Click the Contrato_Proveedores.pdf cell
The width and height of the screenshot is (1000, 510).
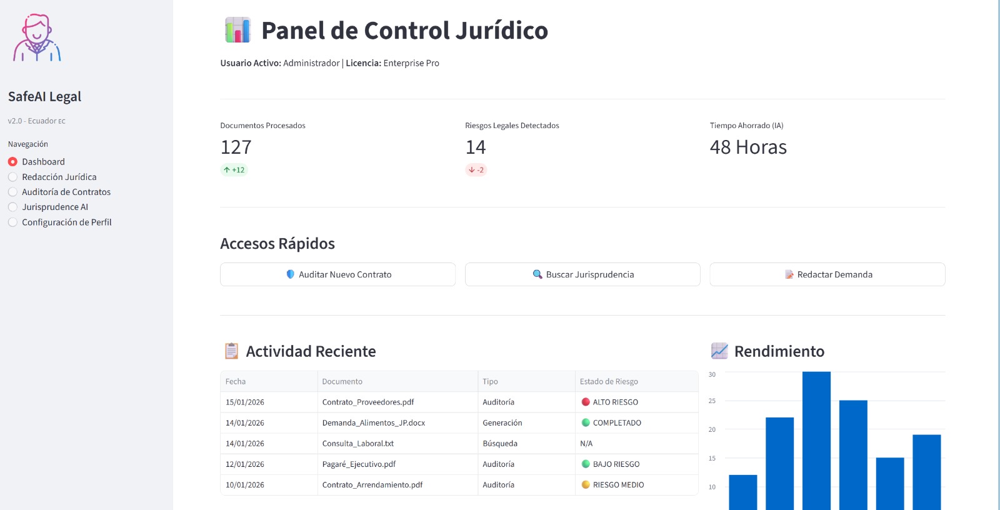coord(397,402)
